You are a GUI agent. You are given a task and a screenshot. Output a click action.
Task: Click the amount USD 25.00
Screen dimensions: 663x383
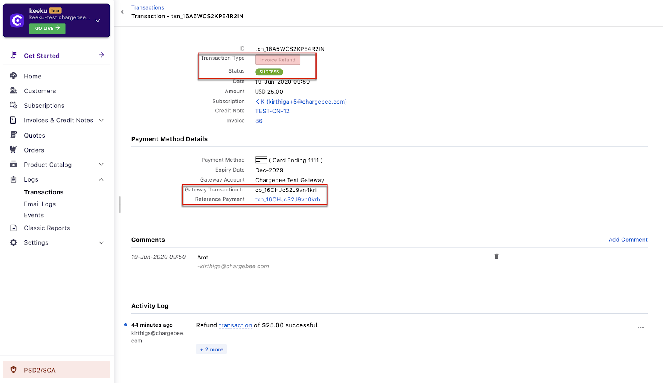[269, 92]
